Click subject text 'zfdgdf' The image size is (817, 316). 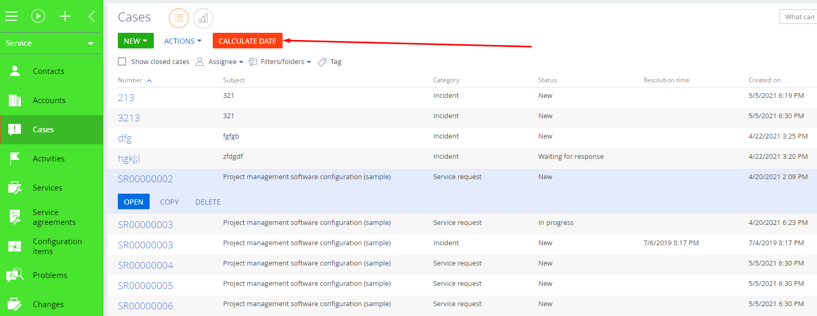tap(233, 157)
